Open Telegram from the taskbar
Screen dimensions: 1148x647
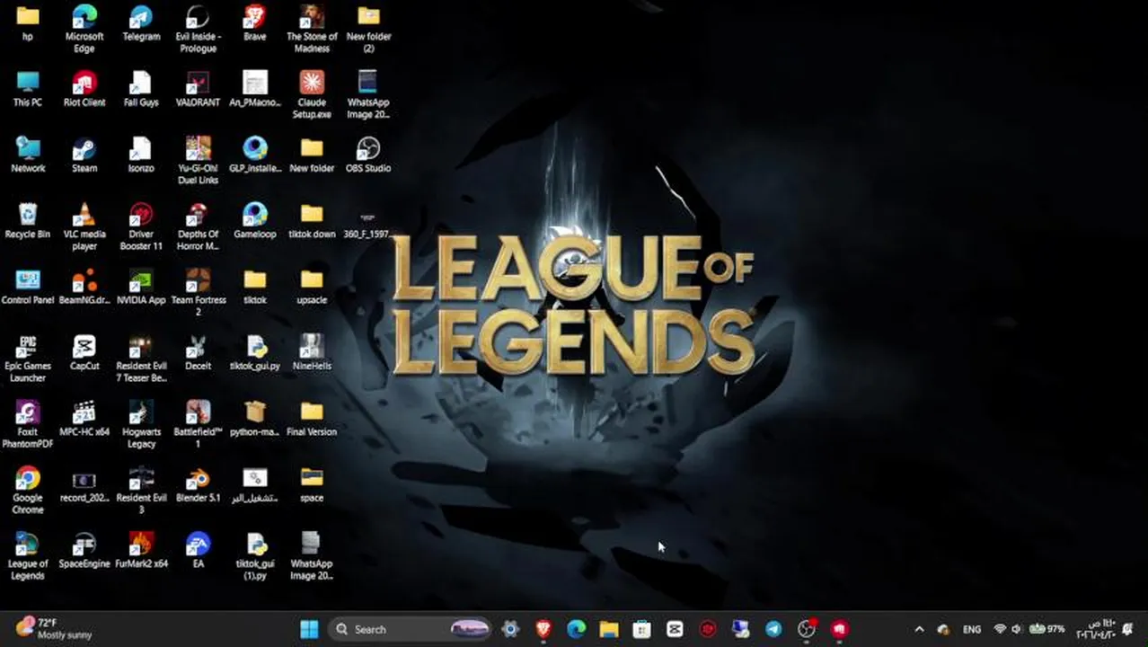(x=773, y=629)
